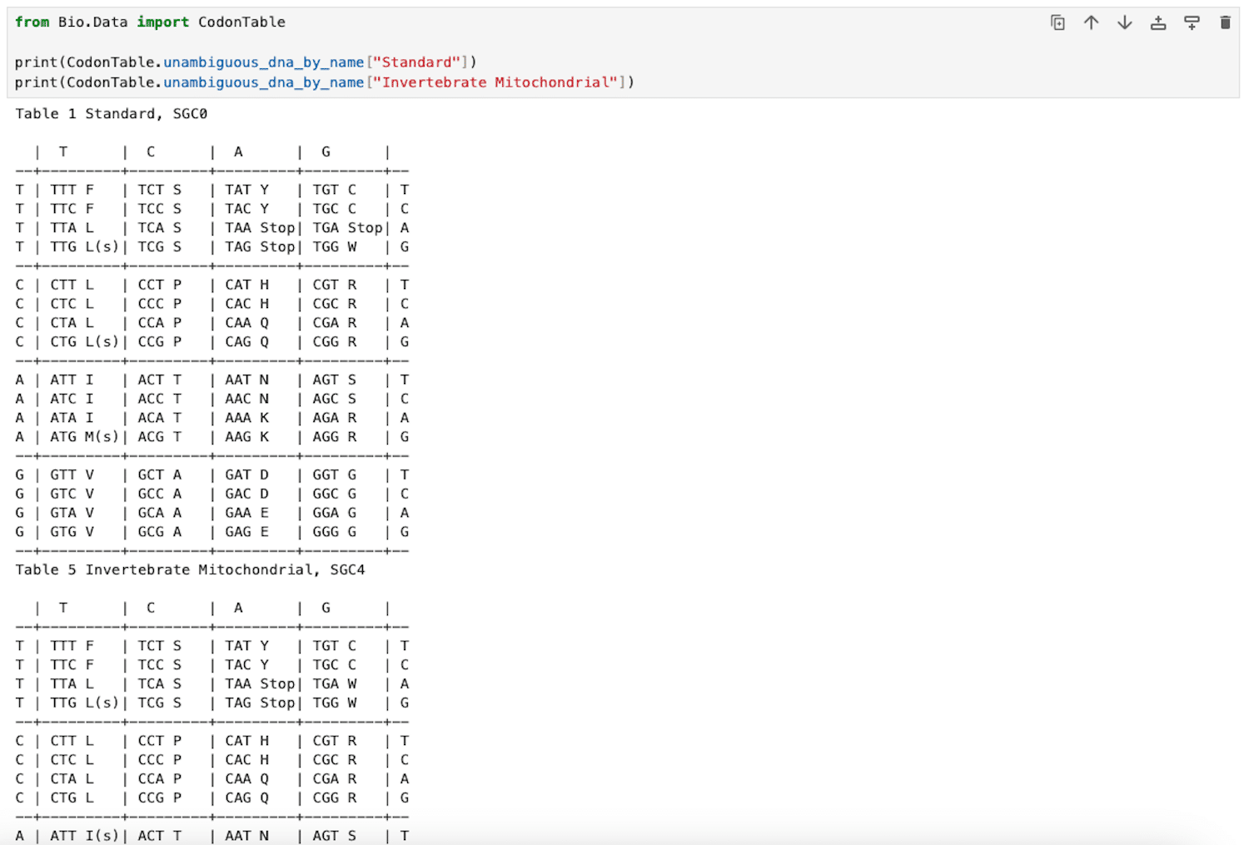The image size is (1249, 845).
Task: Duplicate this cell using the copy icon
Action: (x=1057, y=22)
